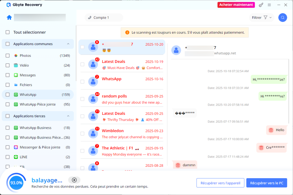Tick the Messages checkbox
293x195 pixels.
point(8,75)
